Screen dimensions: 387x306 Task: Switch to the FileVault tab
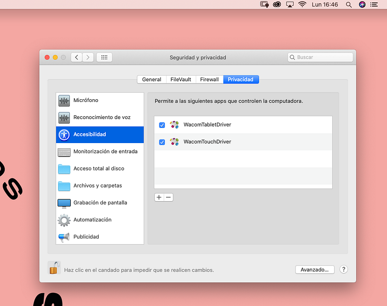point(181,79)
